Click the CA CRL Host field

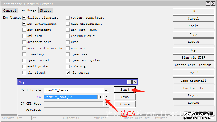73,104
